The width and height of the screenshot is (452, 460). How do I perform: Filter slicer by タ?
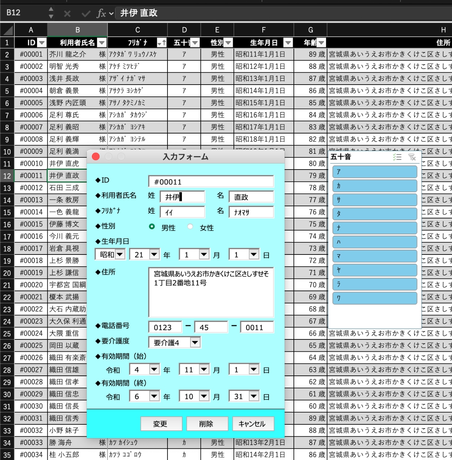[x=375, y=214]
